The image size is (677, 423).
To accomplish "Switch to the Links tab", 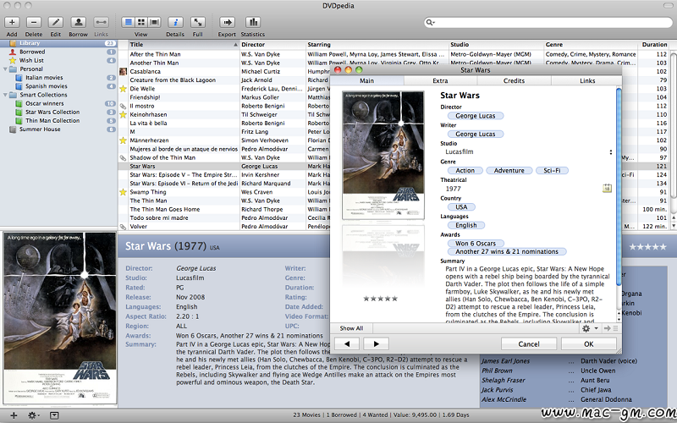I will (587, 80).
